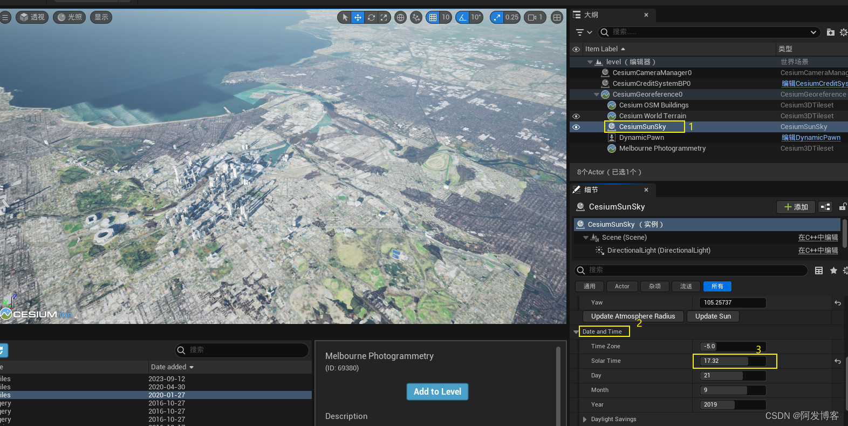Toggle grid snapping in viewport toolbar
Image resolution: width=848 pixels, height=426 pixels.
433,17
